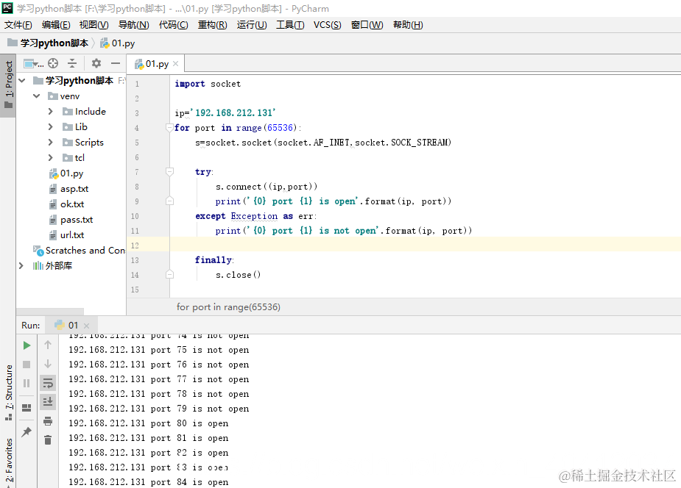Viewport: 681px width, 488px height.
Task: Collapse the 学习python脚本 root folder
Action: (x=22, y=81)
